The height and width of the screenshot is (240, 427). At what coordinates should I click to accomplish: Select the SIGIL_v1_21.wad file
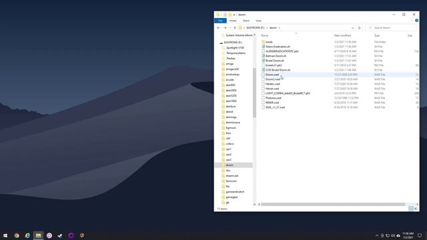[275, 107]
